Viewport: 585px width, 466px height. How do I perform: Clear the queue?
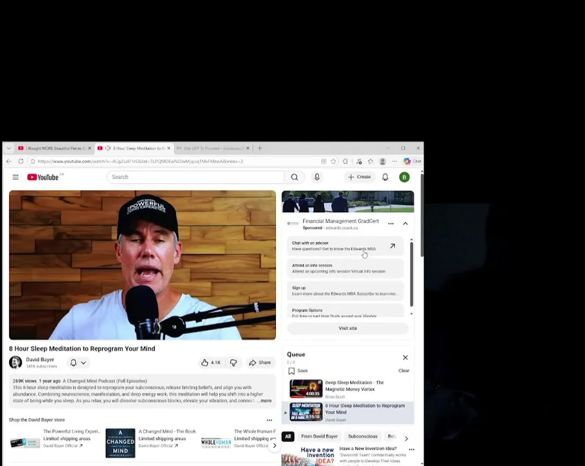pyautogui.click(x=404, y=371)
